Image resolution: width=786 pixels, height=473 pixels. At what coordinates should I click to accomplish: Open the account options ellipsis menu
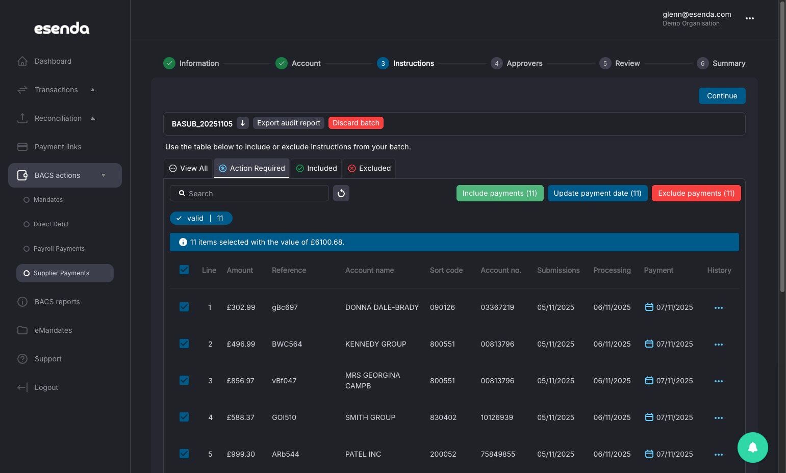(x=749, y=18)
